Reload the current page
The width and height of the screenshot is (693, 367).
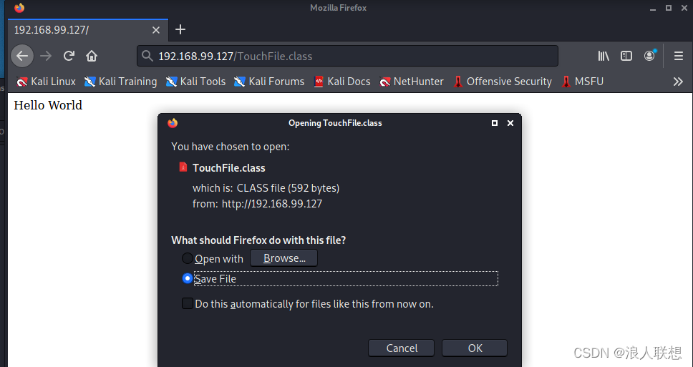coord(69,56)
